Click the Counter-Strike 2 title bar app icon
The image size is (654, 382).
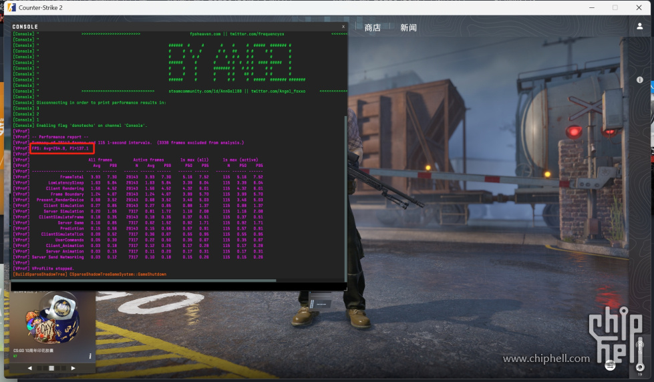[11, 7]
